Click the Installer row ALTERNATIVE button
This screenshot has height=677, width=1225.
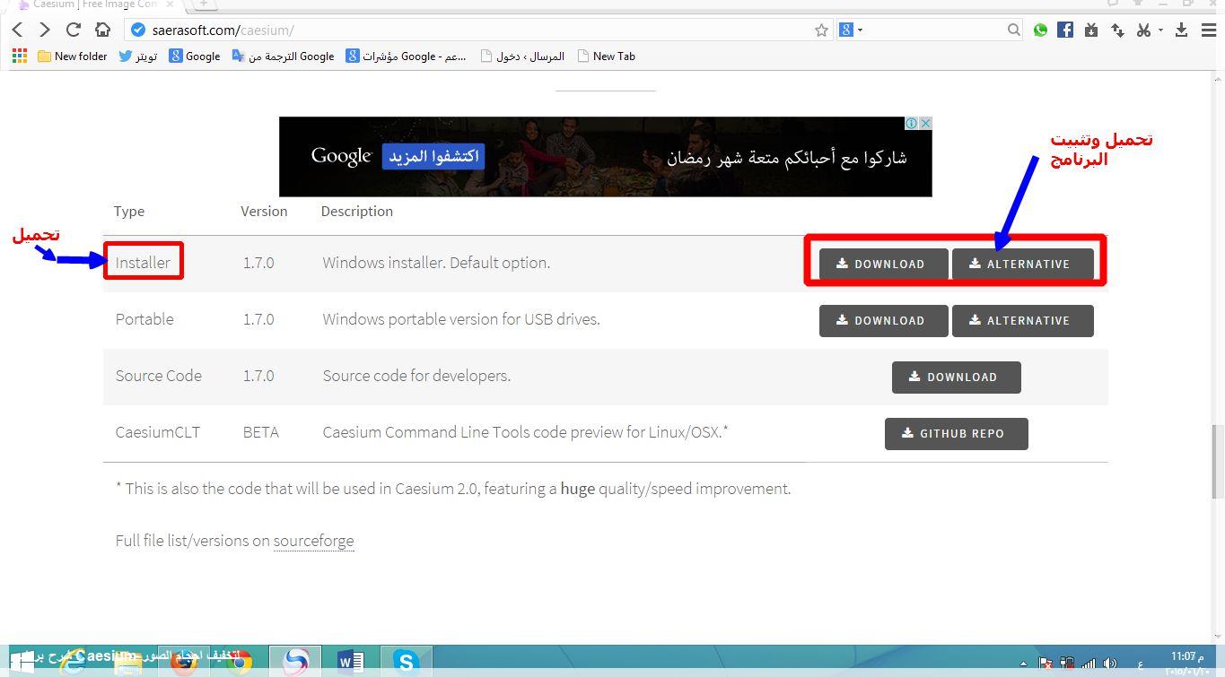click(x=1022, y=264)
